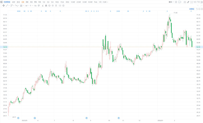
Task: Toggle the left sidebar panel icon
Action: (2, 2)
